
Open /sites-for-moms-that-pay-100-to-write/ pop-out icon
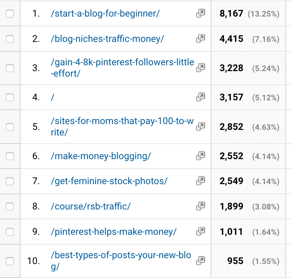click(201, 127)
